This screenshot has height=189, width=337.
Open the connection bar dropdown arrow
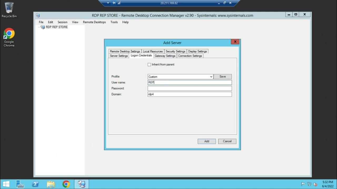[108, 3]
